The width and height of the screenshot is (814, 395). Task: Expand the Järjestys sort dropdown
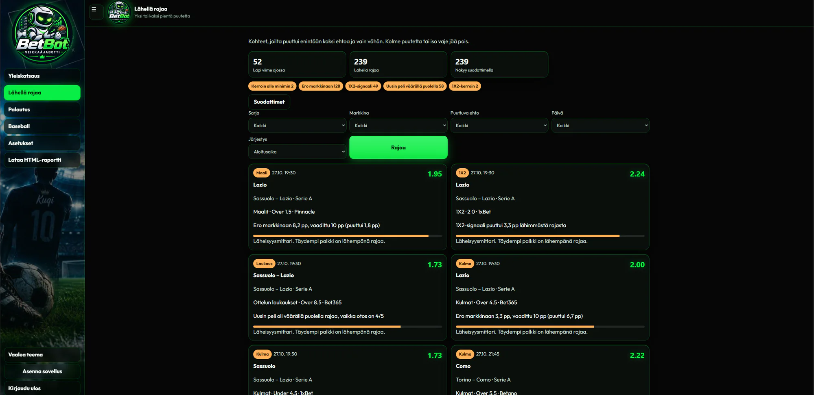(x=297, y=152)
